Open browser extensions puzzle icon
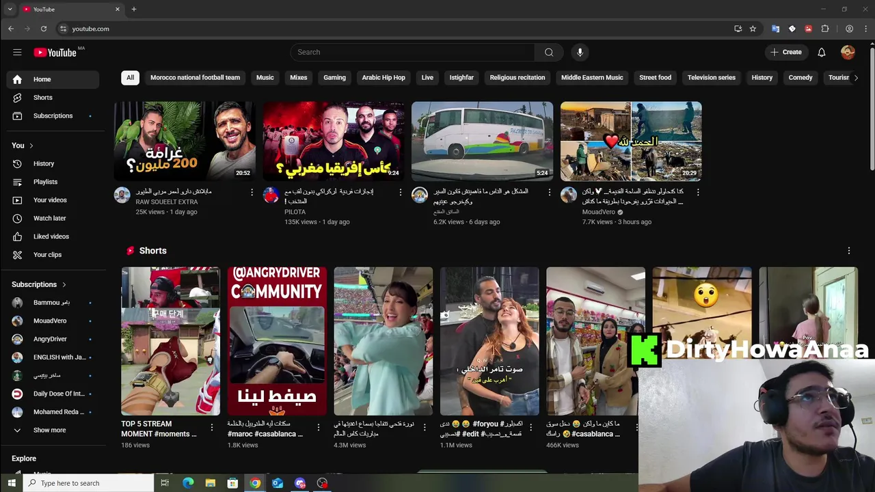Image resolution: width=875 pixels, height=492 pixels. 825,29
